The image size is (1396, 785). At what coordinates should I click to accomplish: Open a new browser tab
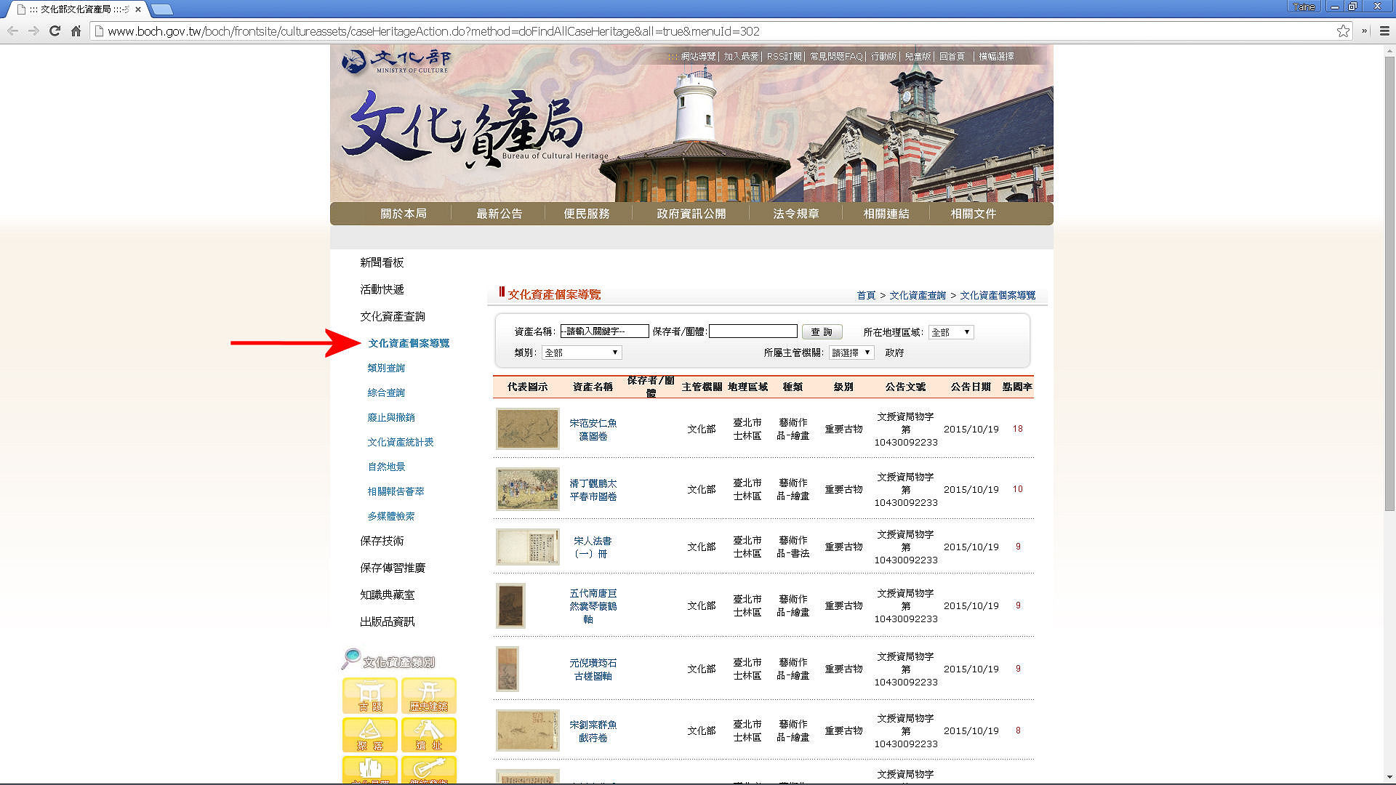coord(161,9)
